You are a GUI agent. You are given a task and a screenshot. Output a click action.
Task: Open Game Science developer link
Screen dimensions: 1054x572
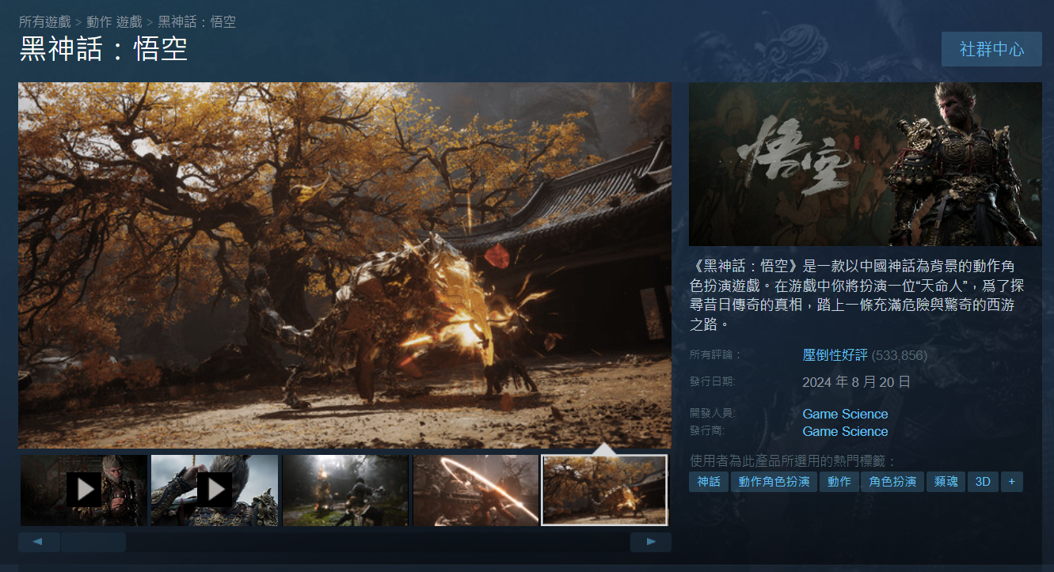pos(845,414)
